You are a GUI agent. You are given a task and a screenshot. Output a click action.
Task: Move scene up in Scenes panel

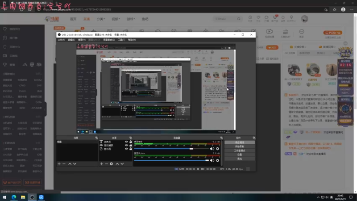[x=70, y=164]
